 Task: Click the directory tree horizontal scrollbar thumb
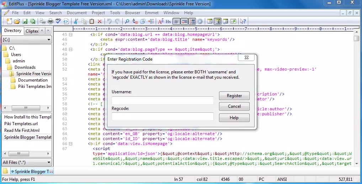point(26,108)
